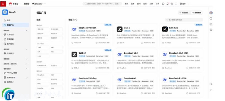Open the 备案 top menu
Image resolution: width=225 pixels, height=101 pixels.
126,4
